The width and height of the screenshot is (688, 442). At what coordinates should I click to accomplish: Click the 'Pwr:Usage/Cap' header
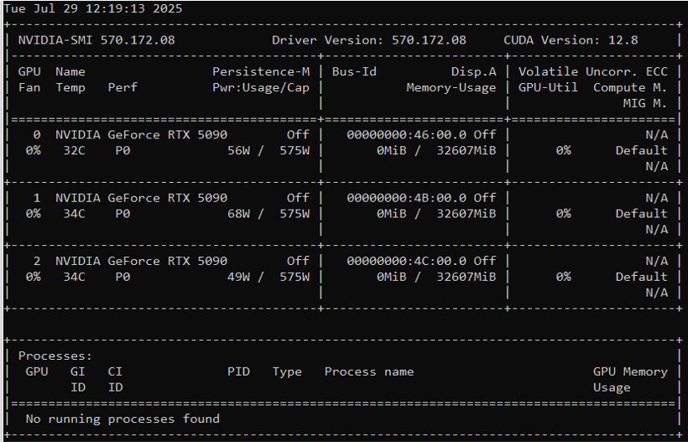[x=261, y=88]
